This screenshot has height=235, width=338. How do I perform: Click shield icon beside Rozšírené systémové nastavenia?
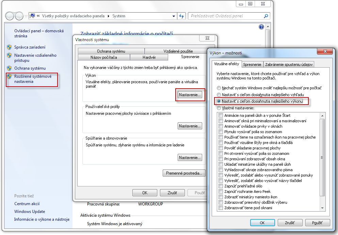tap(9, 76)
